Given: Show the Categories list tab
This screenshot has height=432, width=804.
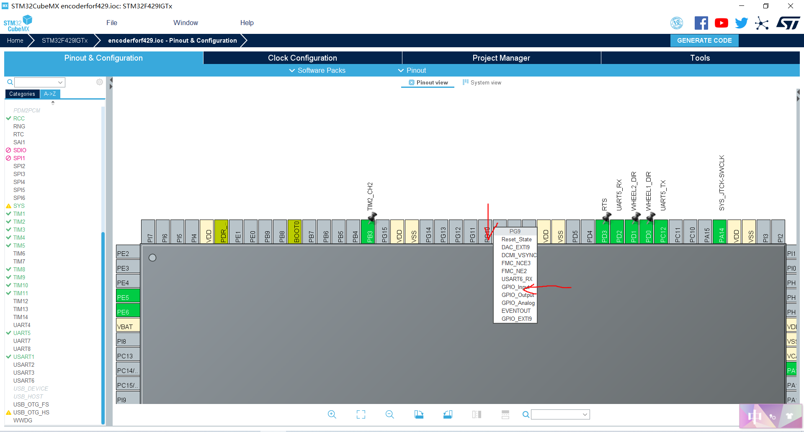Looking at the screenshot, I should [x=22, y=94].
